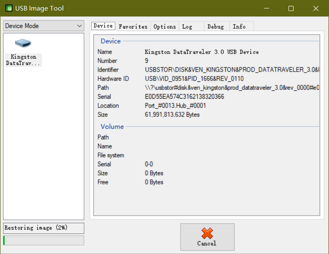This screenshot has height=254, width=329.
Task: Go to the Options tab
Action: tap(164, 27)
